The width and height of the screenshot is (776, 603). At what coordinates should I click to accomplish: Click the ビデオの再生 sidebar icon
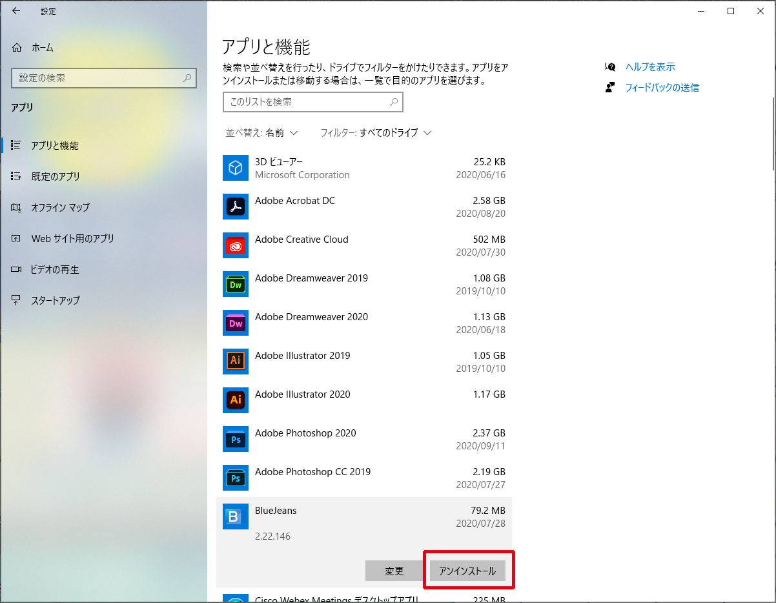tap(17, 269)
